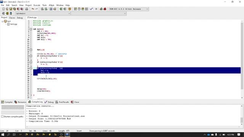Open the Find dialog from toolbar
244x137 pixels.
(x=42, y=9)
